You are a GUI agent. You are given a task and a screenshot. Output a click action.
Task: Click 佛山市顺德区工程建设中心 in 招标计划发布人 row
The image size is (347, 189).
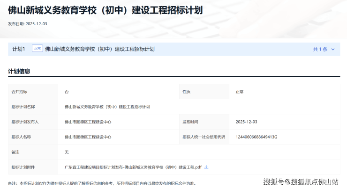(88, 122)
